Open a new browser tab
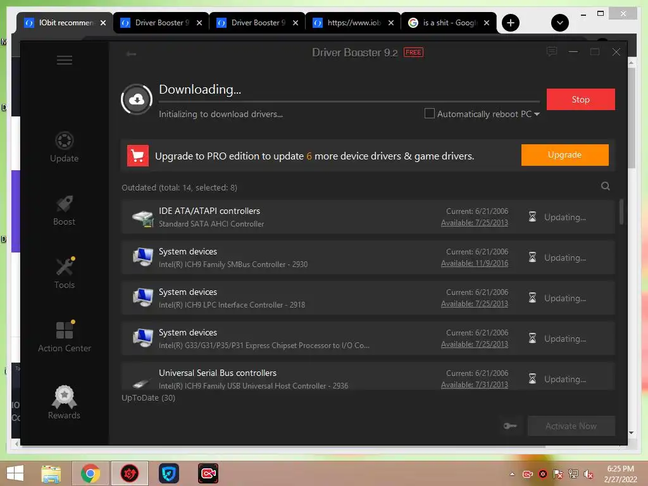 tap(511, 23)
